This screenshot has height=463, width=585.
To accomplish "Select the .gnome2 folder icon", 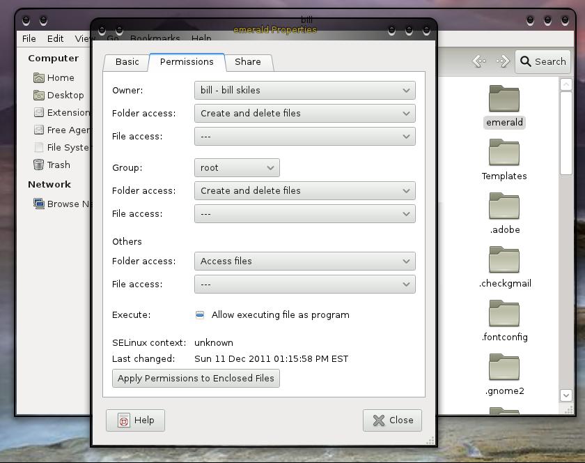I will tap(504, 367).
